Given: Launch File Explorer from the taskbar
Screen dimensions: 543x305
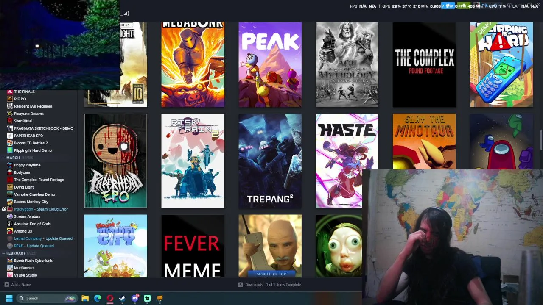Looking at the screenshot, I should (x=85, y=298).
